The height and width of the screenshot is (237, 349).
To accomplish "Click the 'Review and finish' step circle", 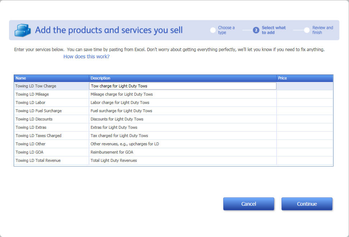I will click(x=307, y=30).
